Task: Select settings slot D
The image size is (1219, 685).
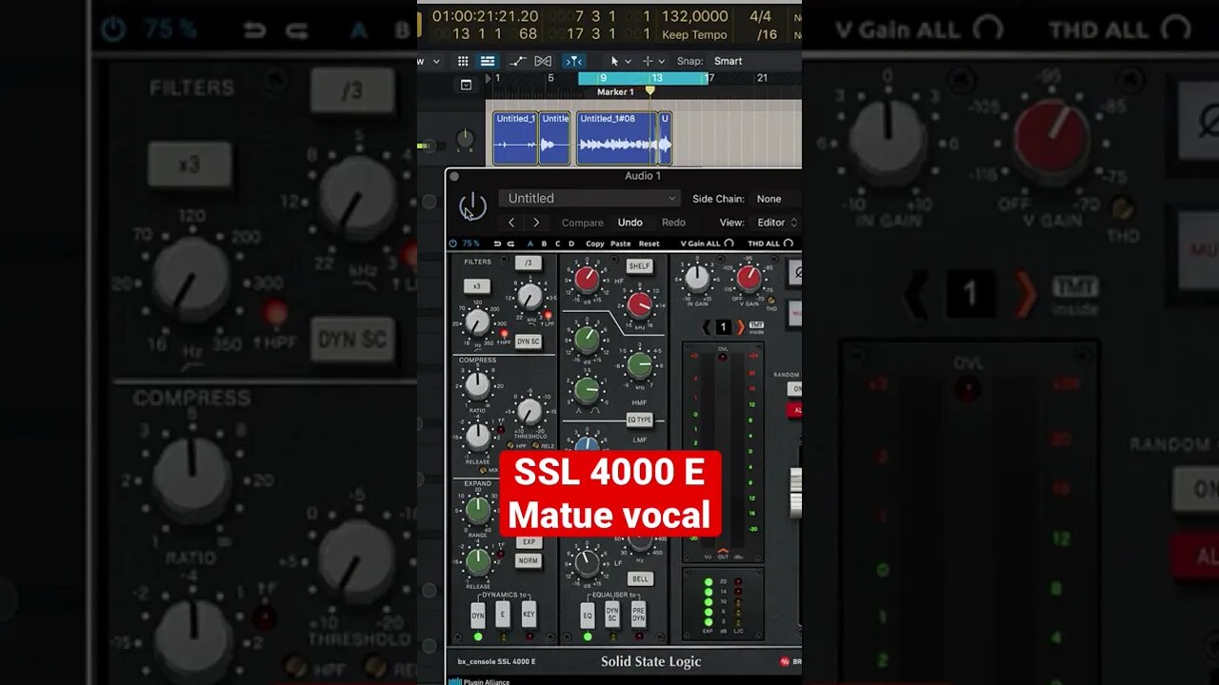Action: [x=570, y=244]
